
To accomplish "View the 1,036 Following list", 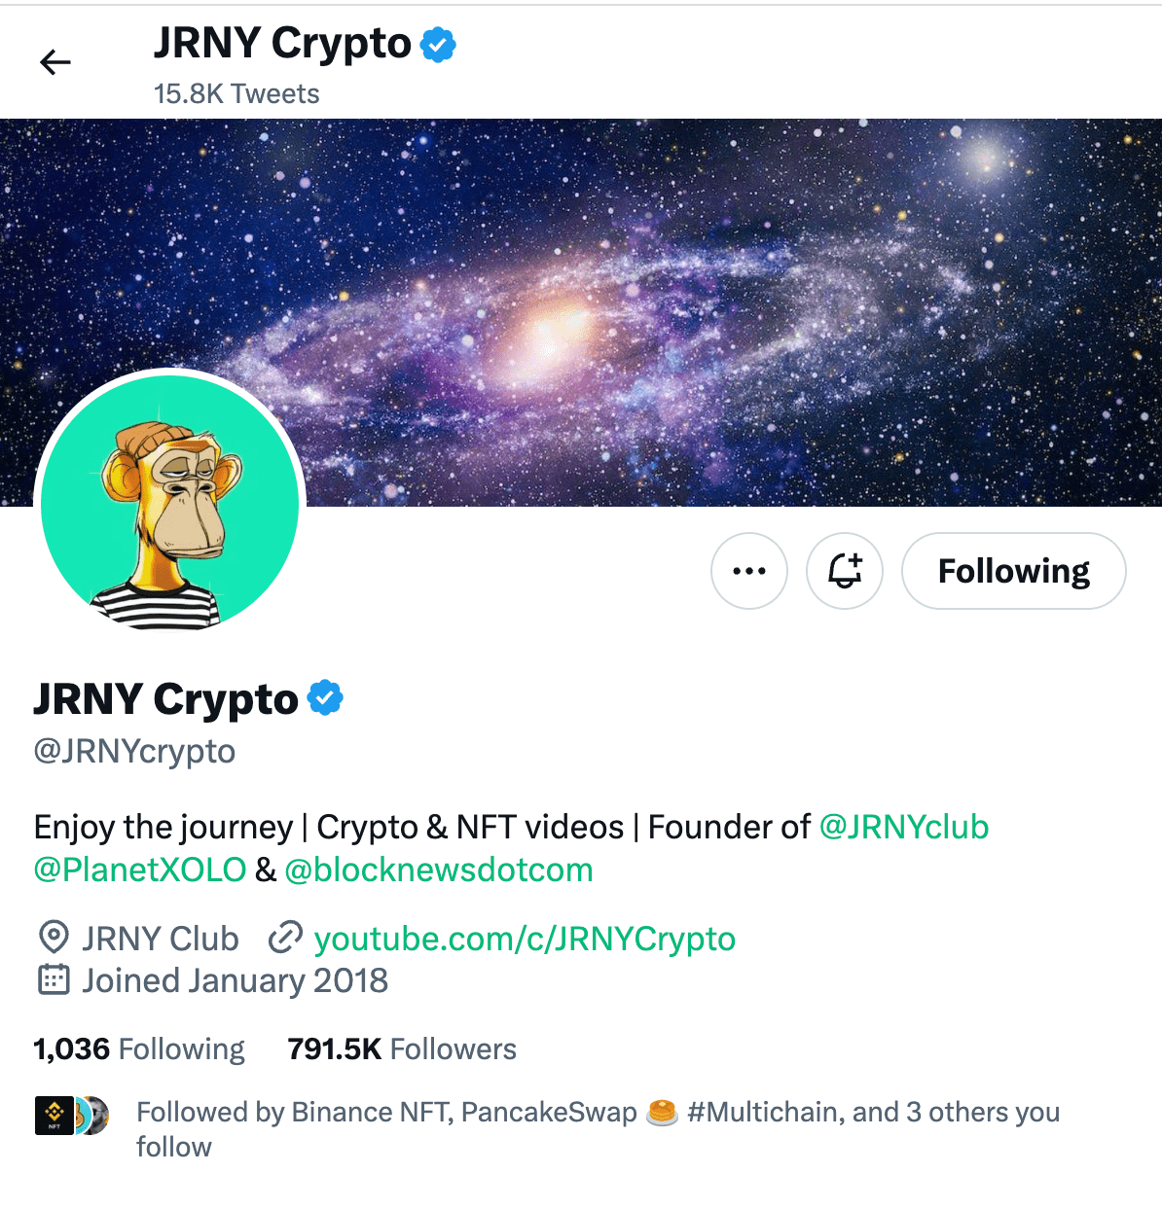I will click(x=139, y=1048).
